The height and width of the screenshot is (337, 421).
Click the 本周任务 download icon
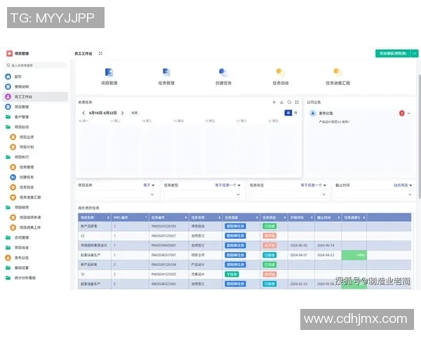pyautogui.click(x=281, y=102)
